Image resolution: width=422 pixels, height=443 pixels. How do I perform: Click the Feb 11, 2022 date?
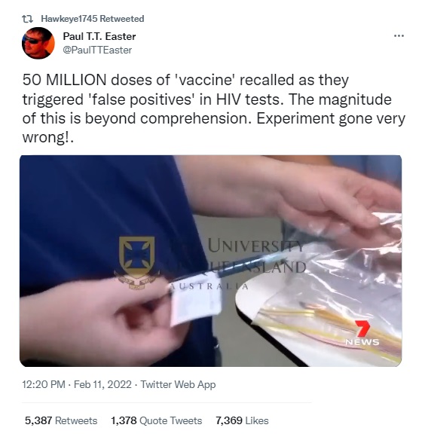(x=102, y=385)
